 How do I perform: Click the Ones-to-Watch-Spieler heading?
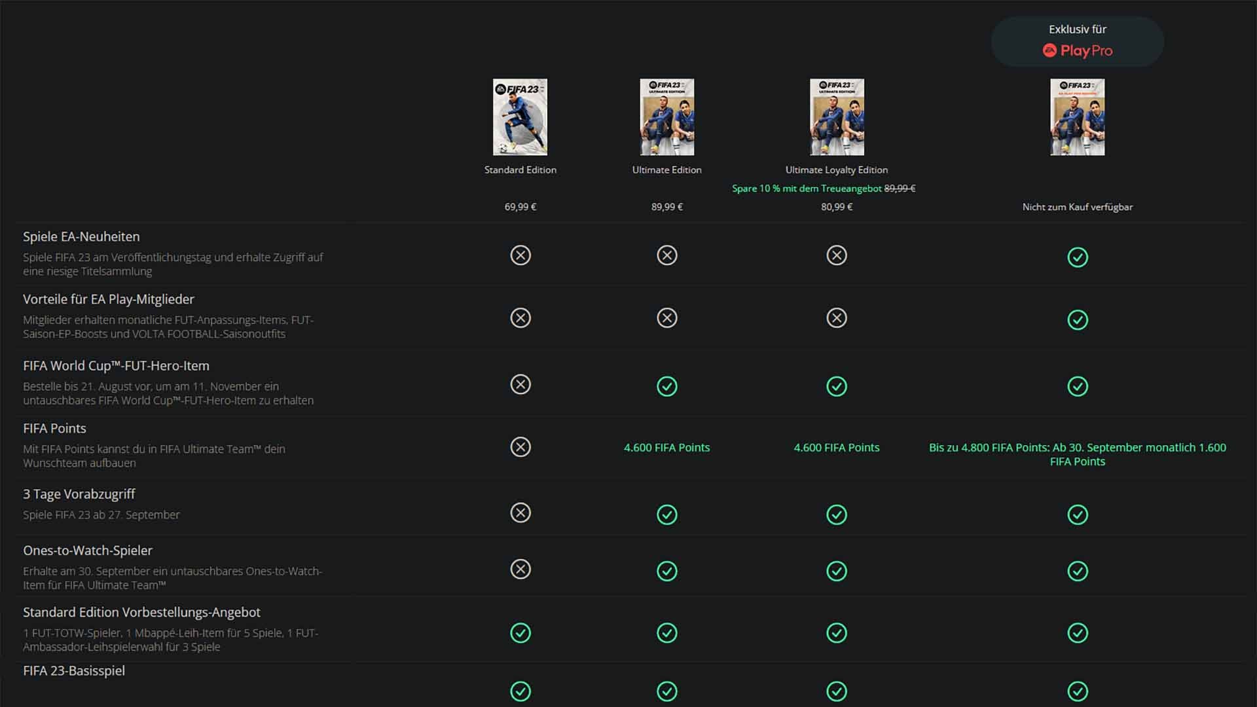click(88, 551)
